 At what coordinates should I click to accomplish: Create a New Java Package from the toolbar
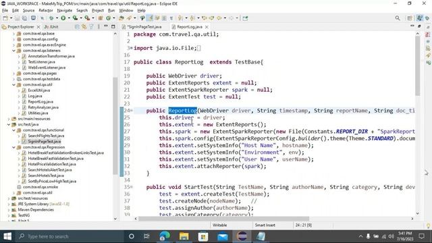[x=101, y=18]
